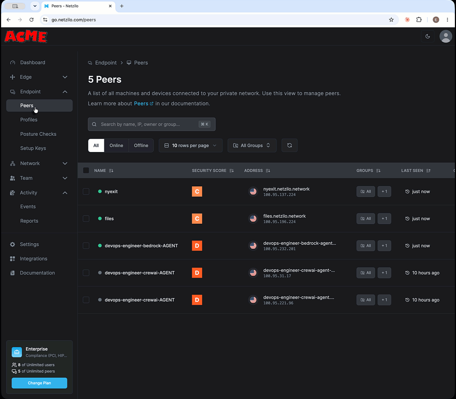Click the search magnifier icon
Screen dimensions: 456x399
click(x=94, y=124)
